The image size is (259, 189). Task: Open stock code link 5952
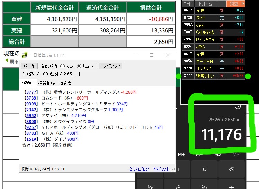tap(31, 116)
